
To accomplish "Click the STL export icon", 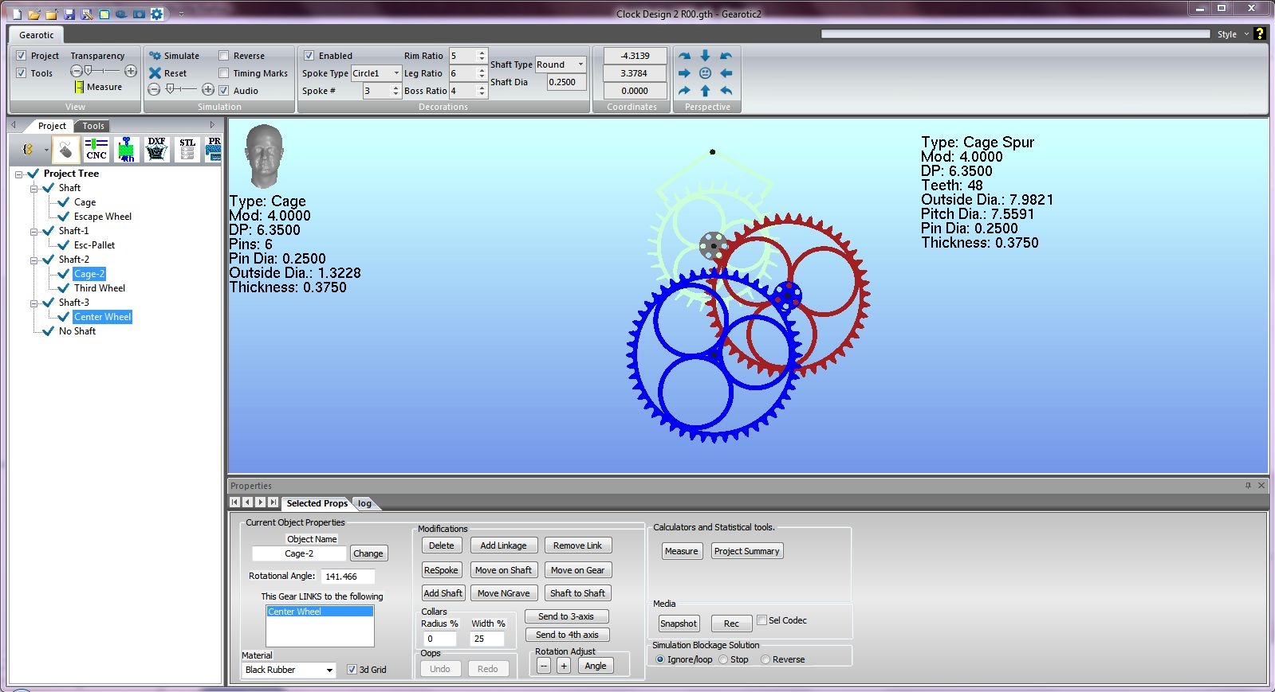I will (187, 149).
